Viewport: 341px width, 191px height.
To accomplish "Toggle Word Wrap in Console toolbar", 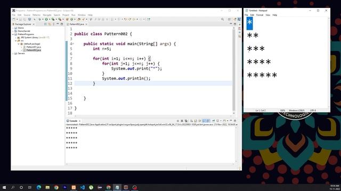I will 199,121.
